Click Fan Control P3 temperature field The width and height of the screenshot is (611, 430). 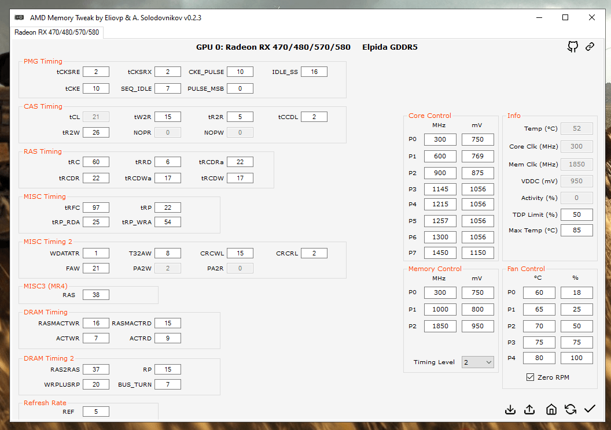coord(539,343)
